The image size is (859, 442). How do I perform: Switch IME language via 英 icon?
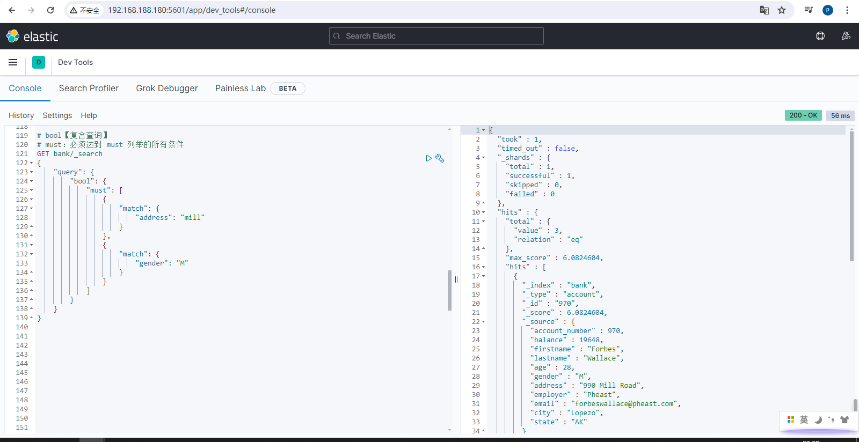(x=804, y=420)
